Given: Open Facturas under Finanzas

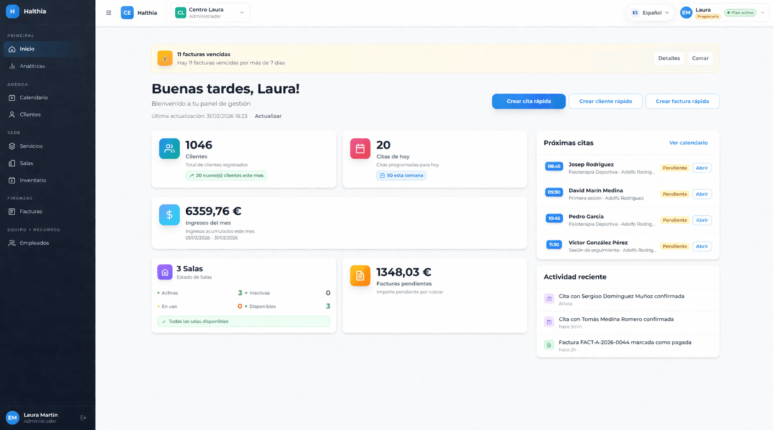Looking at the screenshot, I should tap(31, 211).
